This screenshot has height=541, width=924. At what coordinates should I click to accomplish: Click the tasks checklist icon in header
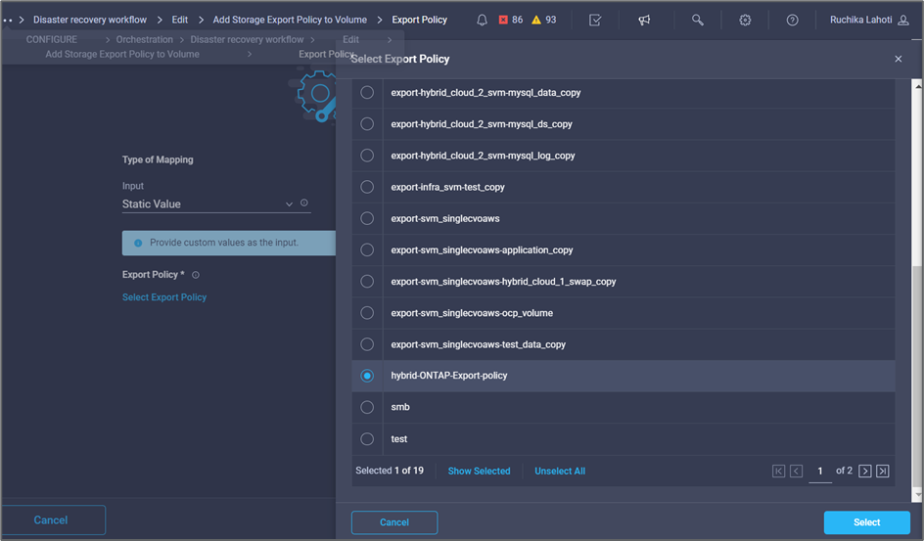point(596,20)
